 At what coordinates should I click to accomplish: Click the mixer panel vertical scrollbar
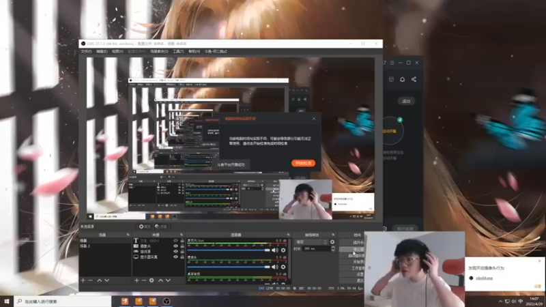pyautogui.click(x=289, y=259)
